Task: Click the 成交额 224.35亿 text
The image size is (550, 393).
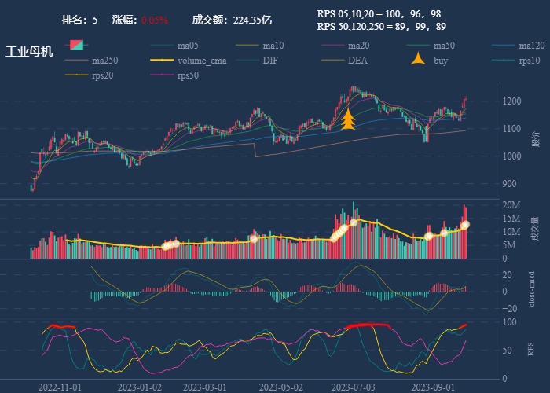Action: coord(232,20)
